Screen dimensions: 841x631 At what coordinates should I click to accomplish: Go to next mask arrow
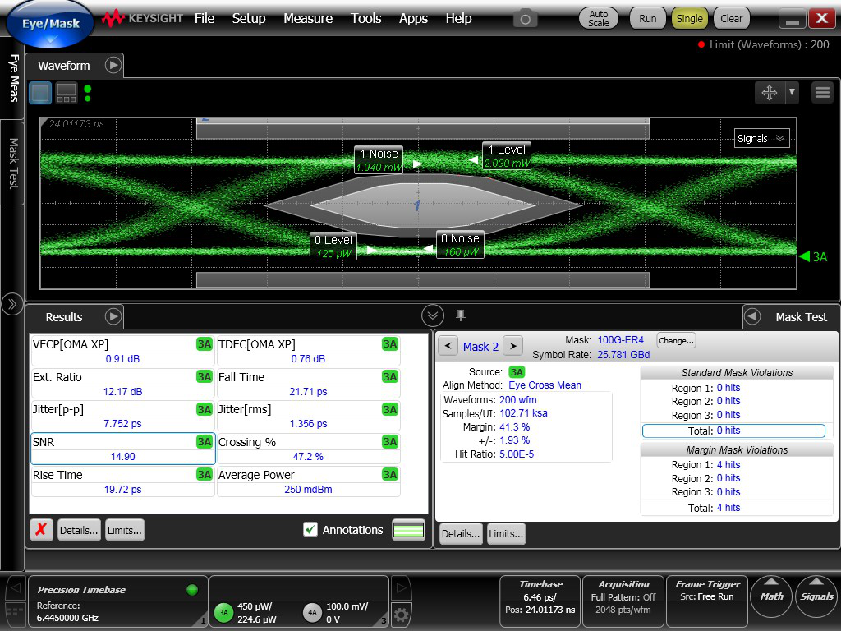click(512, 346)
